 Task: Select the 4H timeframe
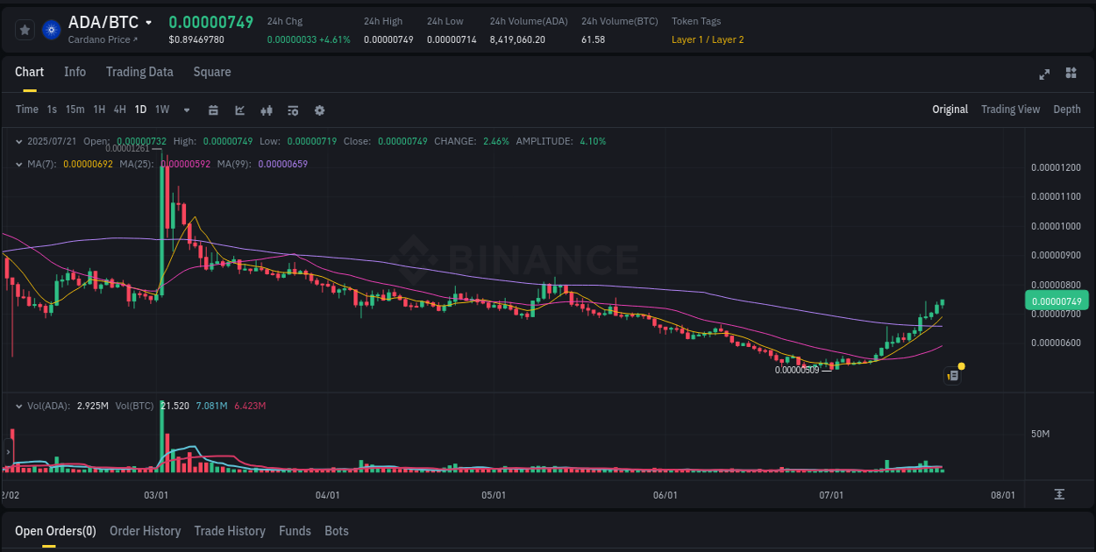pos(119,110)
